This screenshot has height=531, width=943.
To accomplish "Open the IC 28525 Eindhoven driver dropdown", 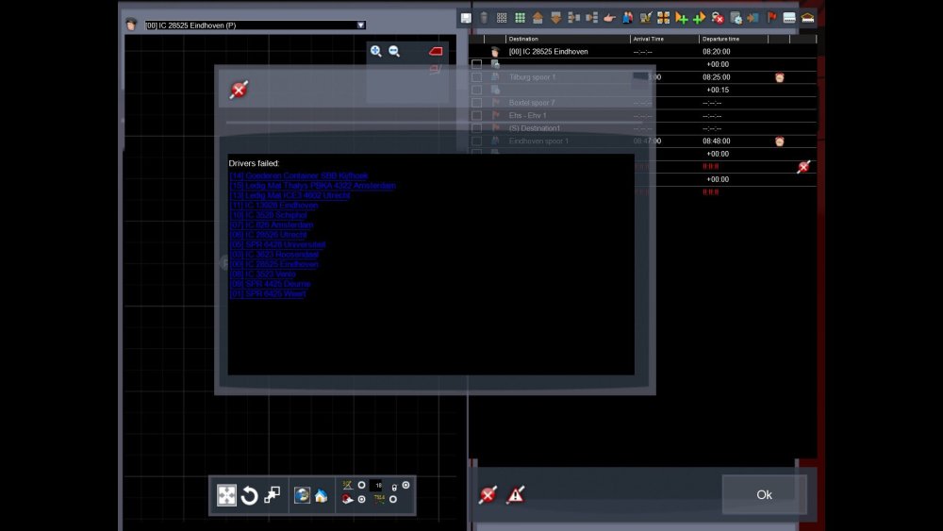I will [360, 25].
